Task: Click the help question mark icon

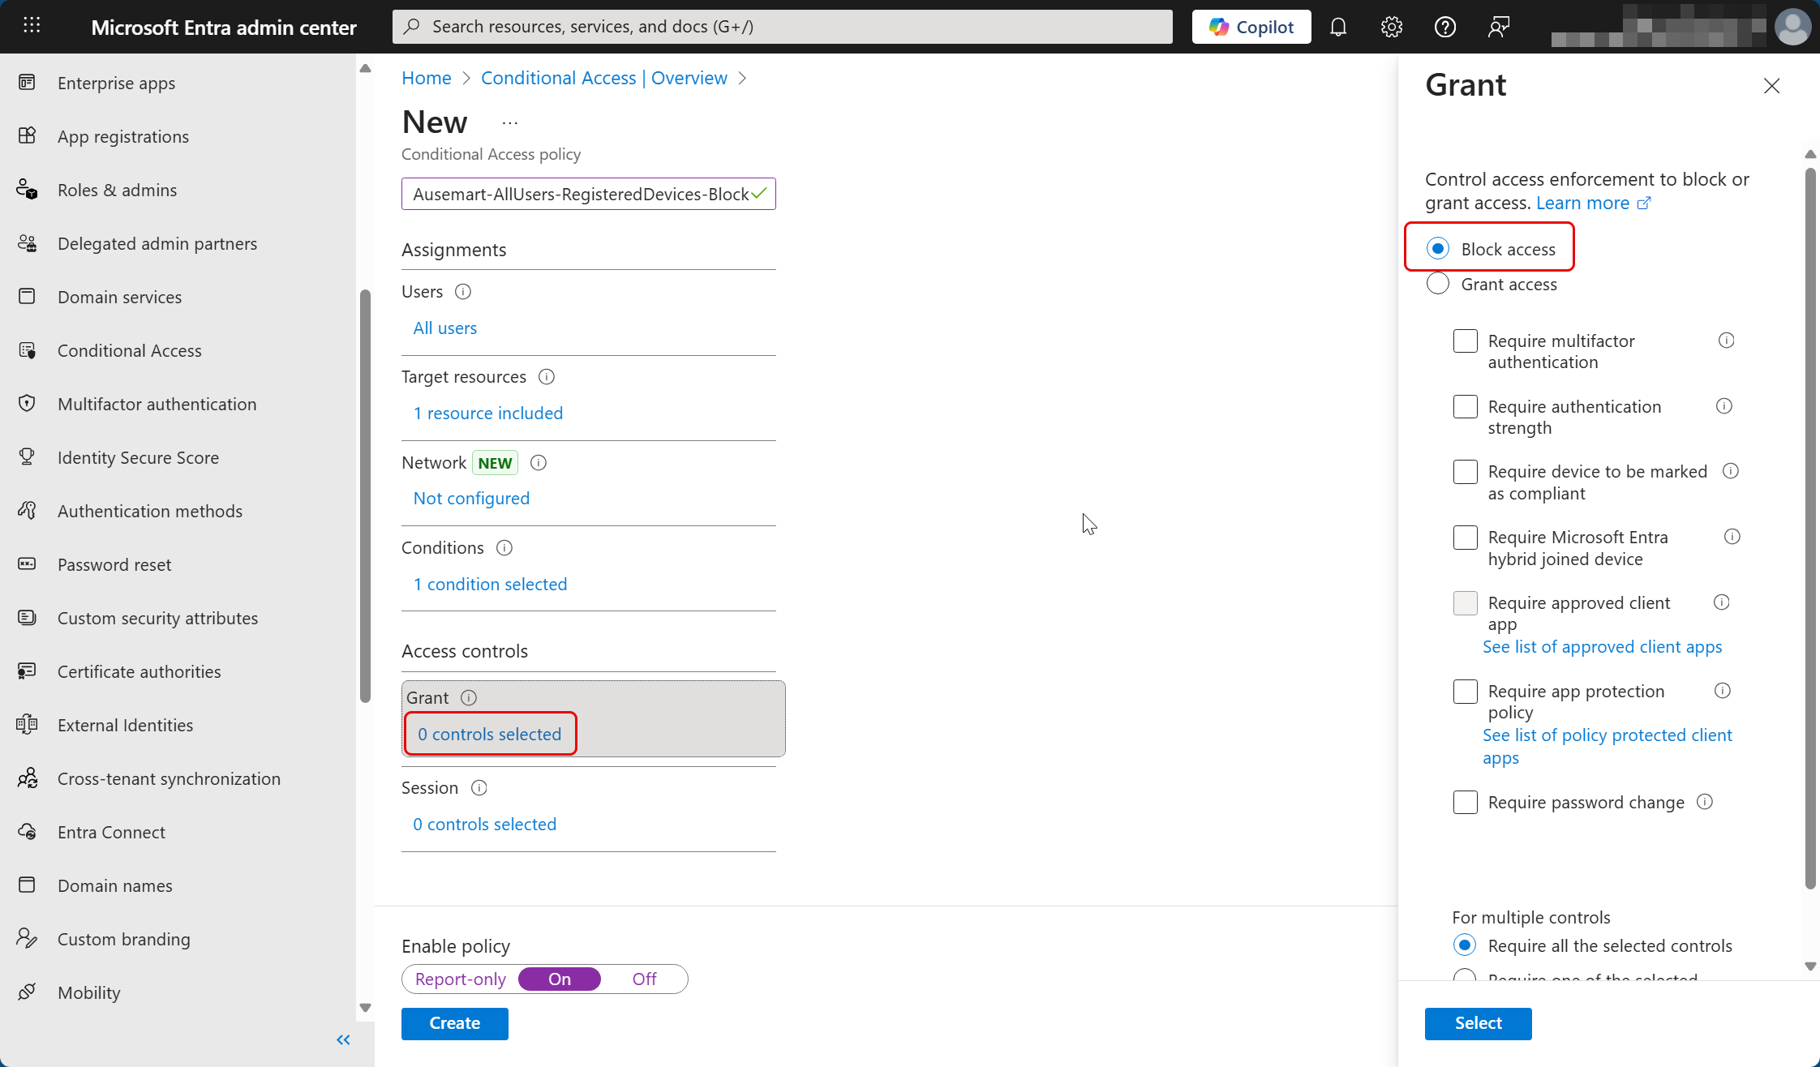Action: tap(1444, 27)
